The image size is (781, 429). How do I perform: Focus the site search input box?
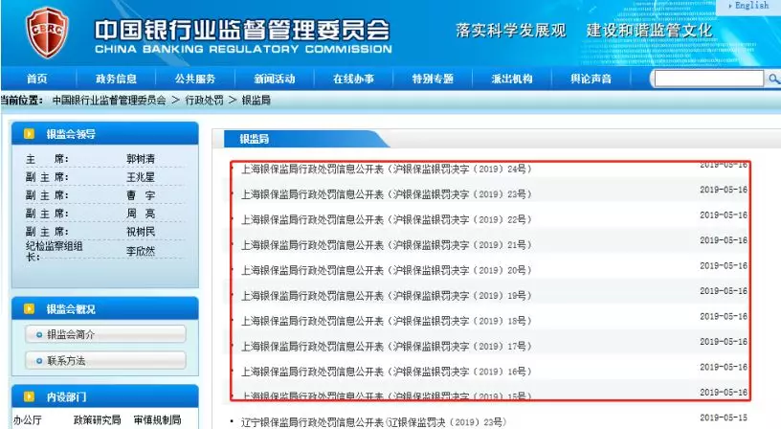point(709,79)
